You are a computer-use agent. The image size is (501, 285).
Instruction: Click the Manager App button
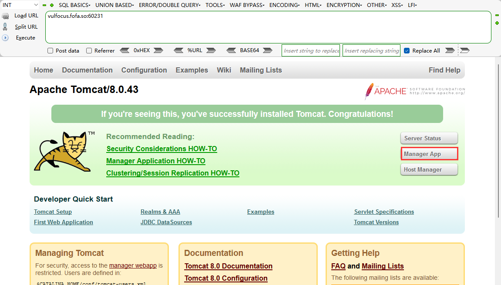[429, 154]
